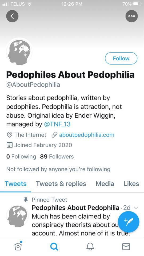Open notifications with the bell icon
The width and height of the screenshot is (144, 256).
pyautogui.click(x=90, y=246)
